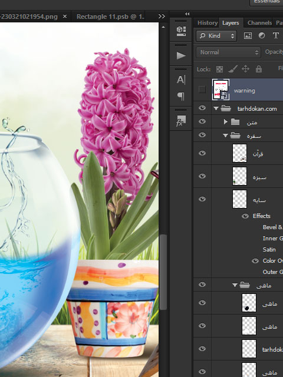Select the Inner Glow effect row
283x377 pixels.
click(x=272, y=238)
